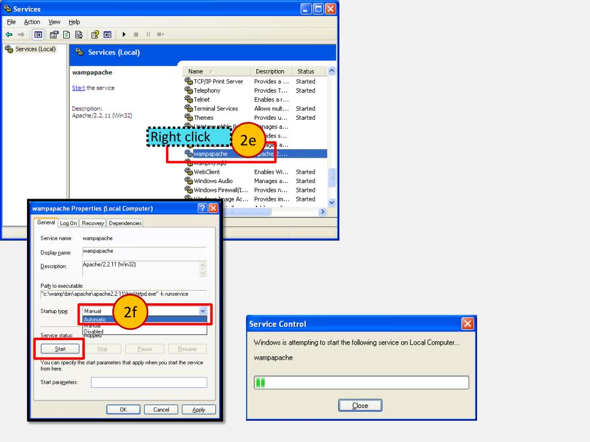Click gear icon of Telnet row
Image resolution: width=590 pixels, height=442 pixels.
[x=188, y=99]
